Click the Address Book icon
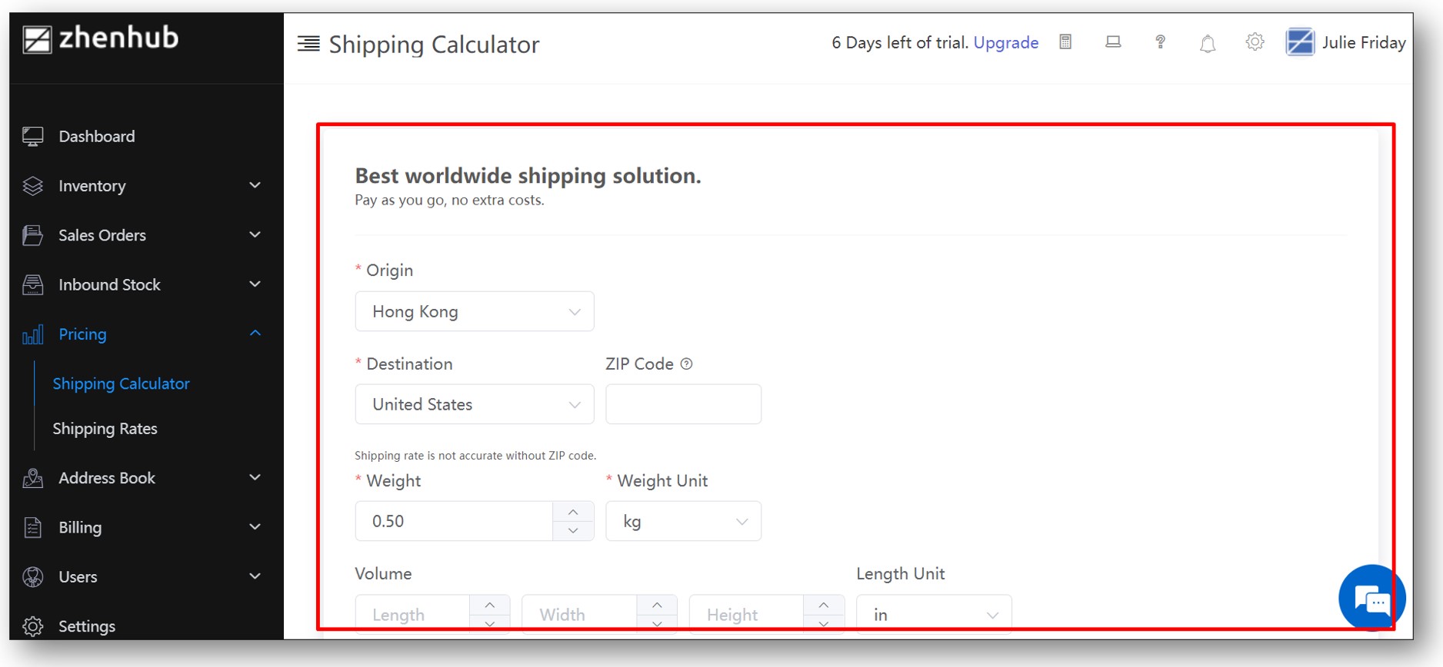This screenshot has width=1443, height=667. click(x=33, y=478)
